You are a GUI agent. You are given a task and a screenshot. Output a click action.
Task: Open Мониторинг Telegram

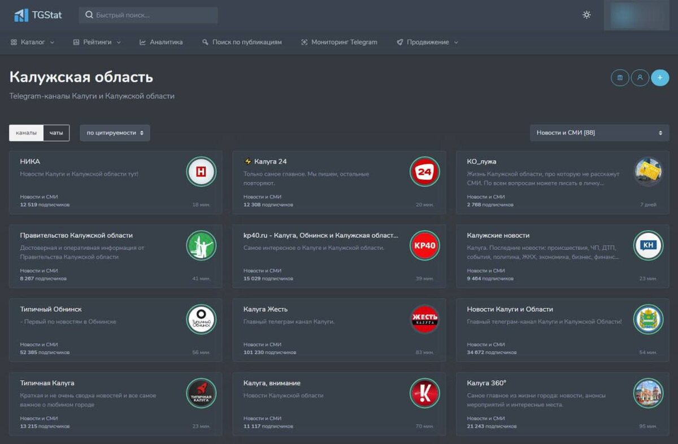tap(339, 42)
